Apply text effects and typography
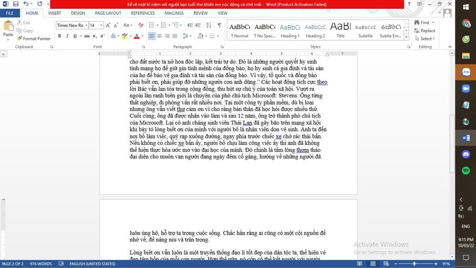Image resolution: width=476 pixels, height=268 pixels. click(x=114, y=36)
